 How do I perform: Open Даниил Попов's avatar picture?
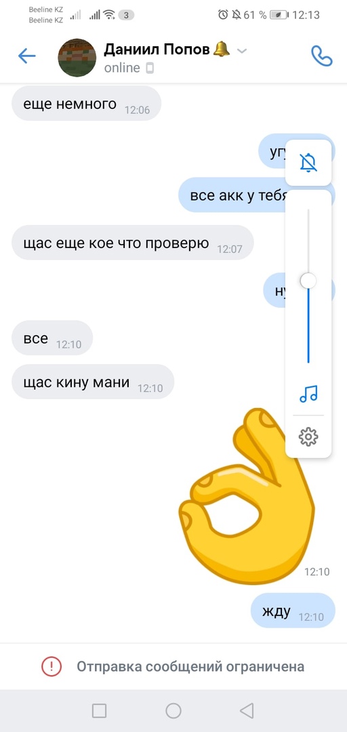point(77,58)
